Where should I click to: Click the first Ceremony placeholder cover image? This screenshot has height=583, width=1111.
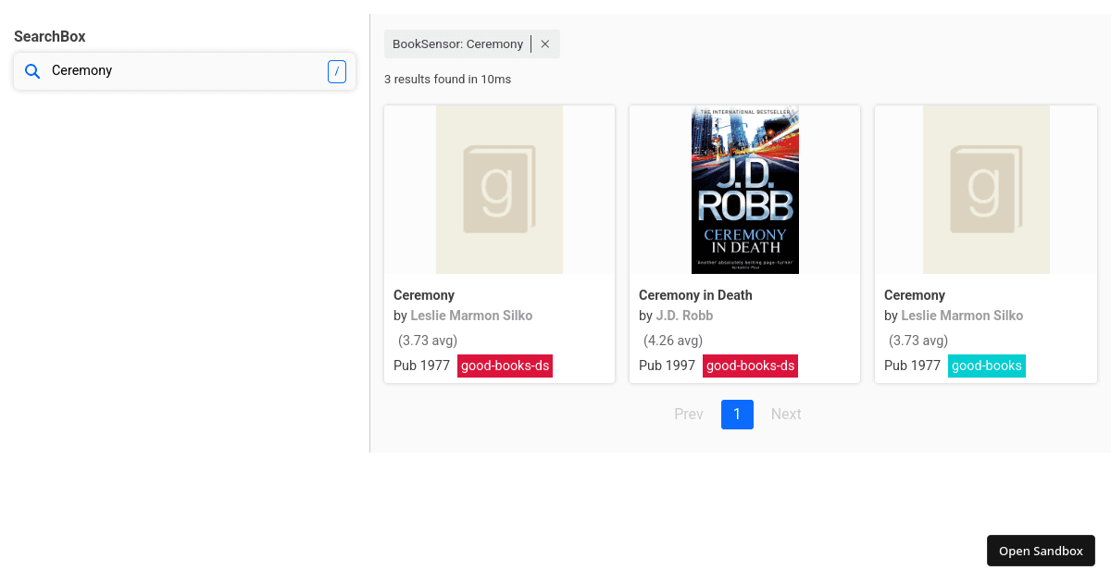click(x=499, y=189)
